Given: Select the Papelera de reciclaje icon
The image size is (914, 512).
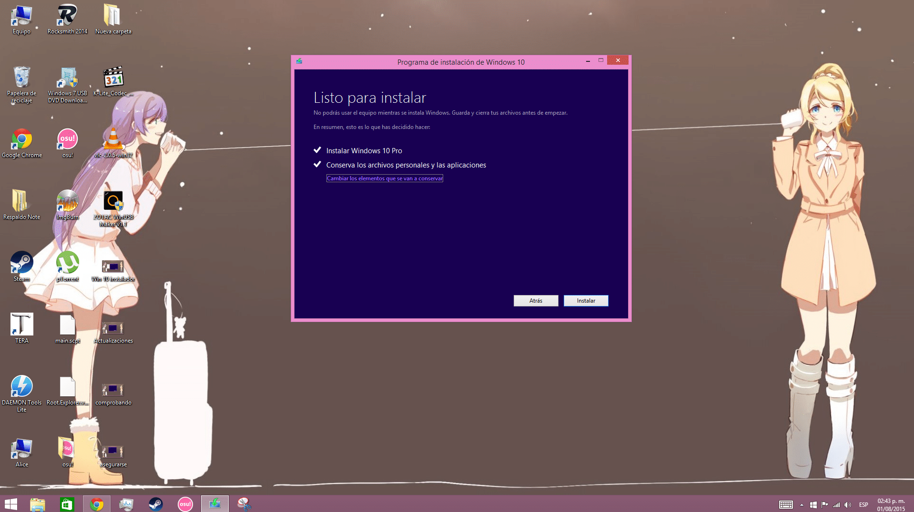Looking at the screenshot, I should (21, 85).
